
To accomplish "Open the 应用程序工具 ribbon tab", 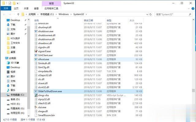I will pyautogui.click(x=51, y=8).
